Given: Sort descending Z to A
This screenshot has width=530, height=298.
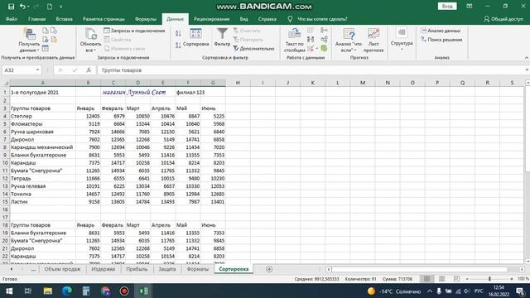Looking at the screenshot, I should pos(178,45).
